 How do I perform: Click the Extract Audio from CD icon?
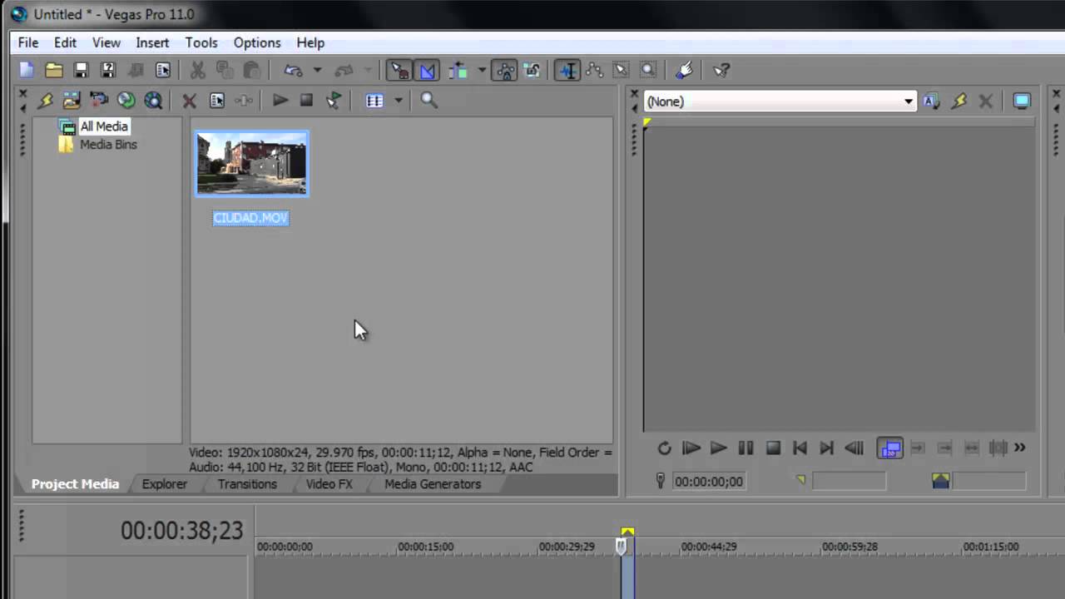click(126, 101)
